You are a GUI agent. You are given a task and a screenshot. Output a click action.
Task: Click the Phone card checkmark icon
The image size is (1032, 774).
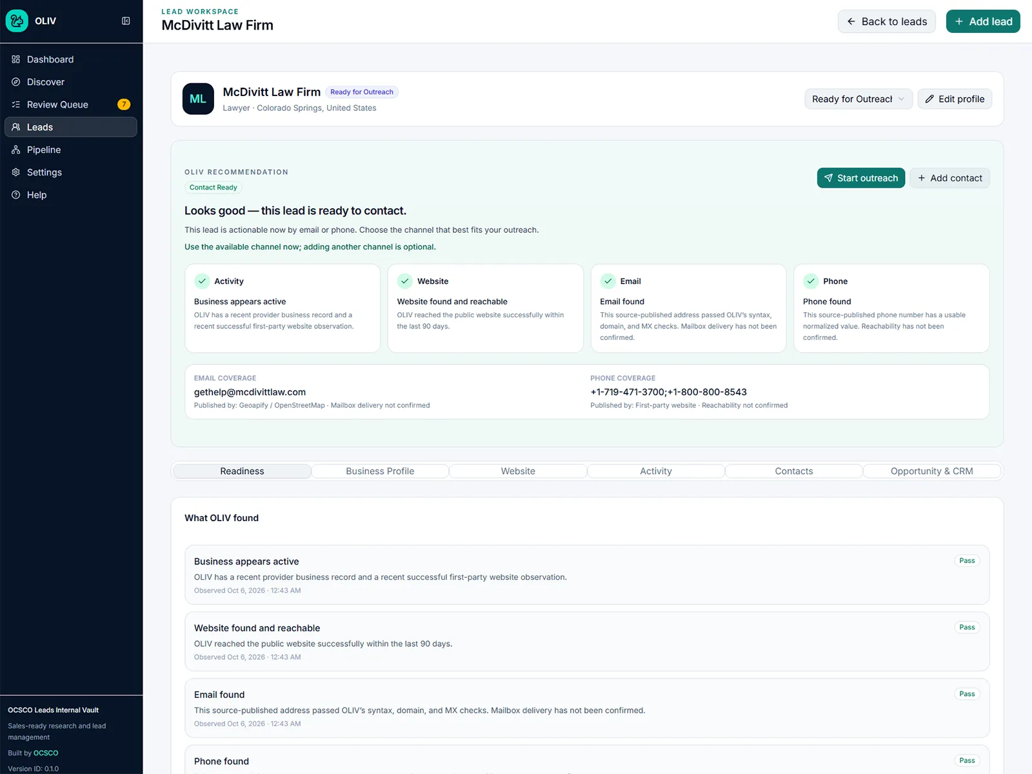pyautogui.click(x=811, y=281)
